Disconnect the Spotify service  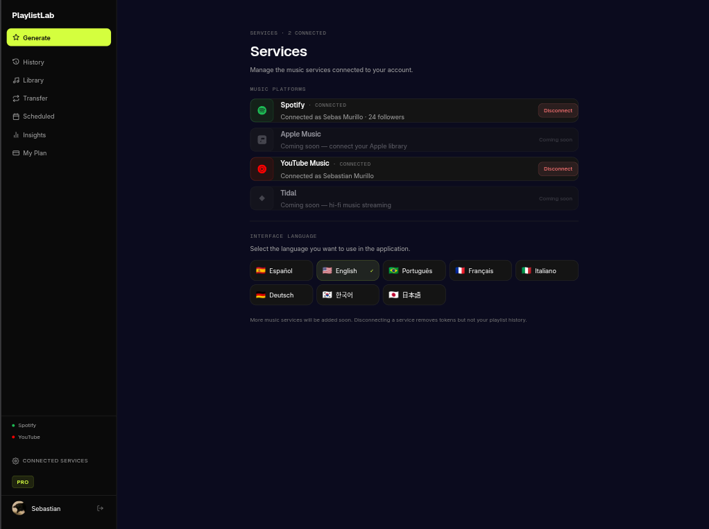click(558, 110)
